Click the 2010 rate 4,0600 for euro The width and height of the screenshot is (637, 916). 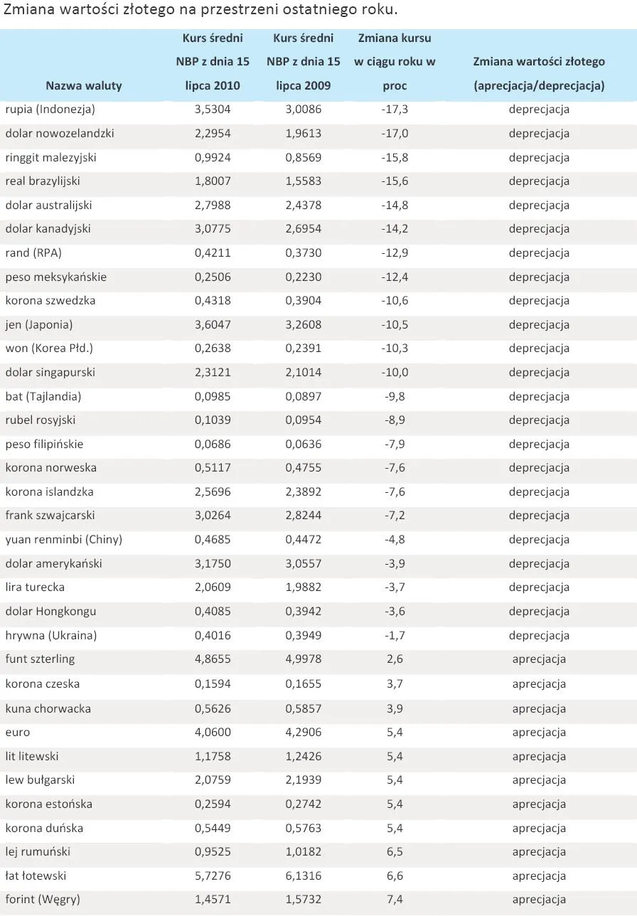click(213, 733)
